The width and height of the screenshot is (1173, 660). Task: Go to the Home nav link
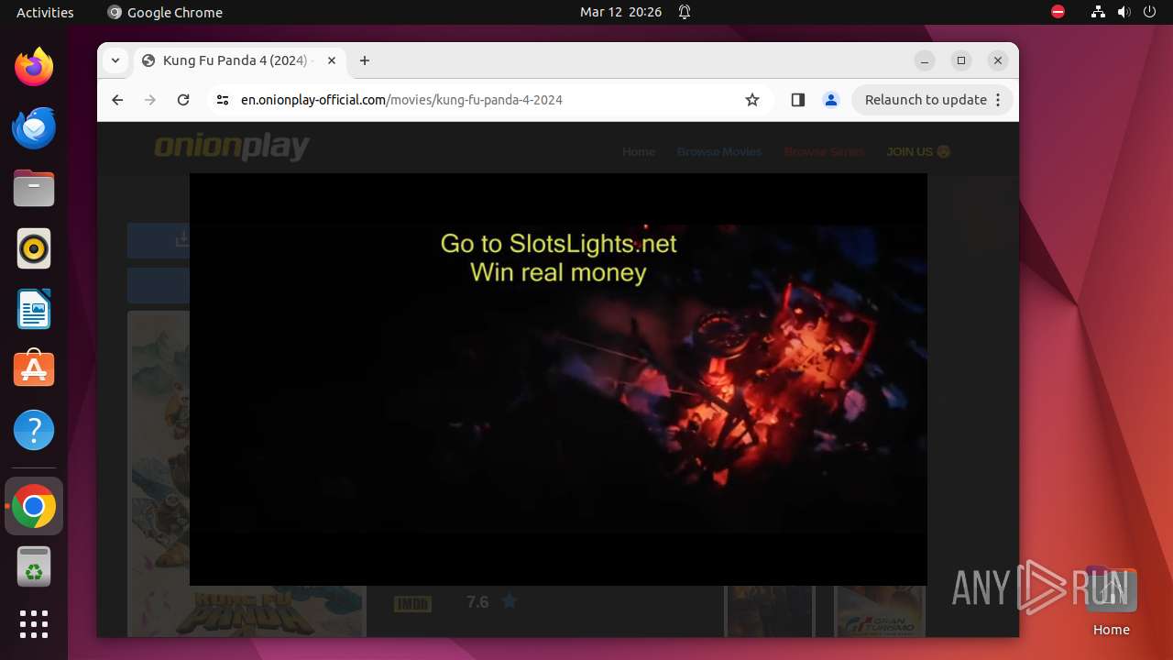coord(639,151)
